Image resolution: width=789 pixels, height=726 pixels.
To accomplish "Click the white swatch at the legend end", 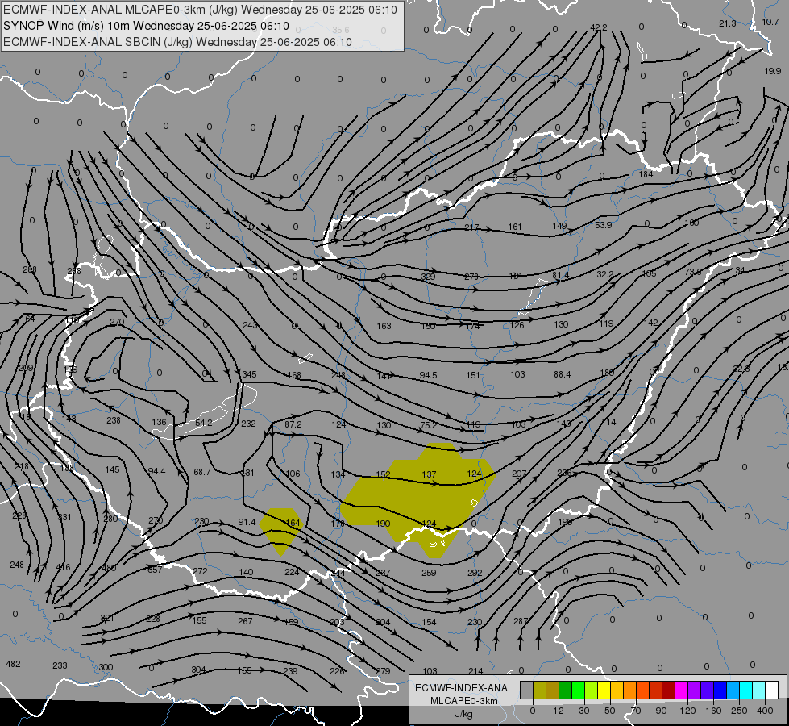I will tap(771, 691).
